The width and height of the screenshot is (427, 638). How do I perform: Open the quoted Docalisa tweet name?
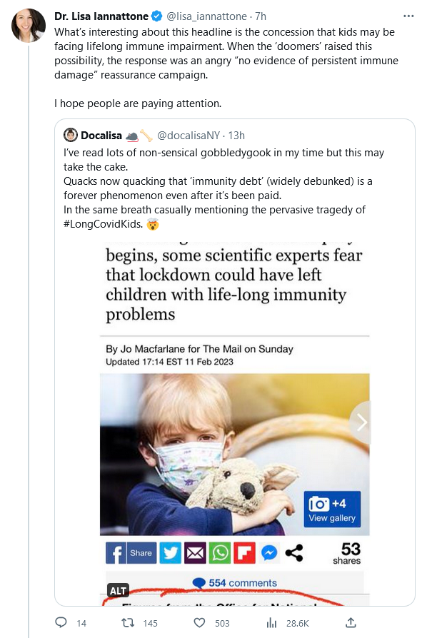click(x=101, y=136)
